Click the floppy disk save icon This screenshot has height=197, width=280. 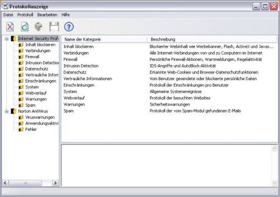(x=54, y=27)
